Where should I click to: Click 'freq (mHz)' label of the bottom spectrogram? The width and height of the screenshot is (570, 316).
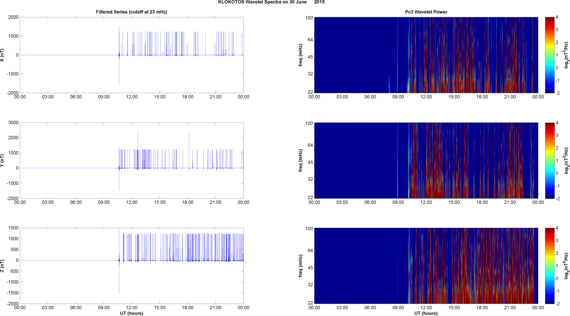tap(301, 266)
